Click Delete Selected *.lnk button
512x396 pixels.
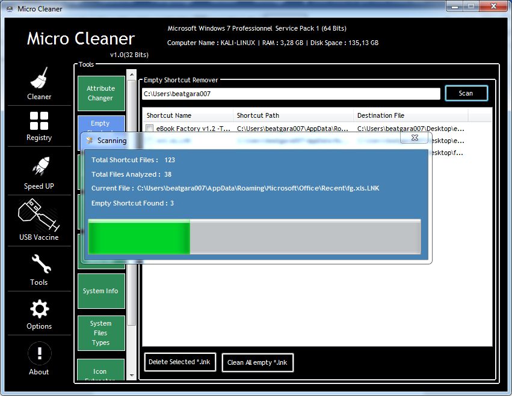(179, 362)
